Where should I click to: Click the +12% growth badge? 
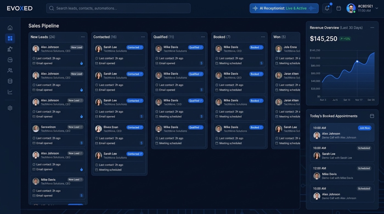point(345,39)
